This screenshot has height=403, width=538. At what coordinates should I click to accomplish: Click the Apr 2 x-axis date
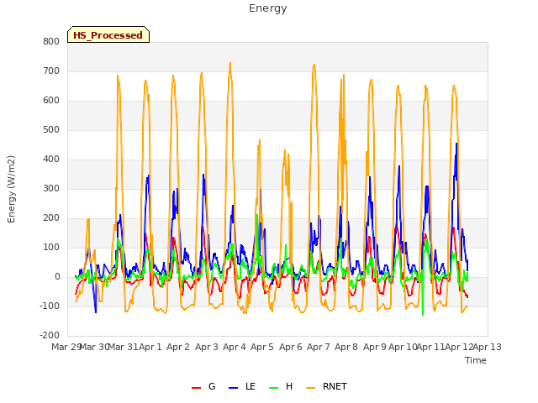178,347
